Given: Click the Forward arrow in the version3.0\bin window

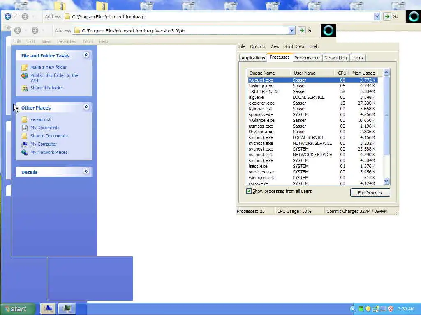Looking at the screenshot, I should click(35, 30).
